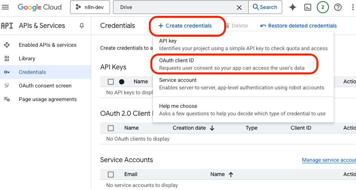This screenshot has width=356, height=190.
Task: Go to Google Cloud home logo
Action: tap(40, 7)
